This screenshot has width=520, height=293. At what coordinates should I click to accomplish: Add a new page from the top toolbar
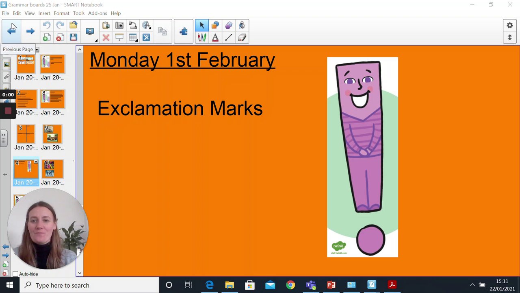point(46,37)
